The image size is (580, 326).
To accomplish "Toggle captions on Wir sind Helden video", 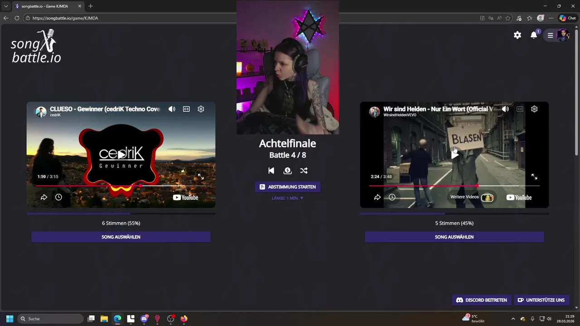I will 520,109.
